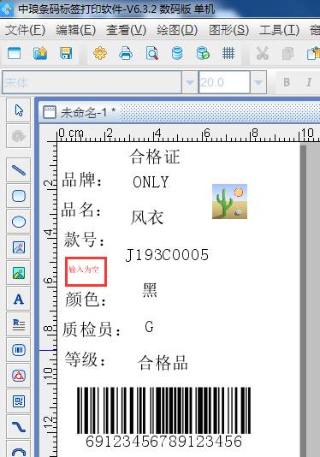Click the Copy icon
Image resolution: width=320 pixels, height=457 pixels.
coord(288,53)
